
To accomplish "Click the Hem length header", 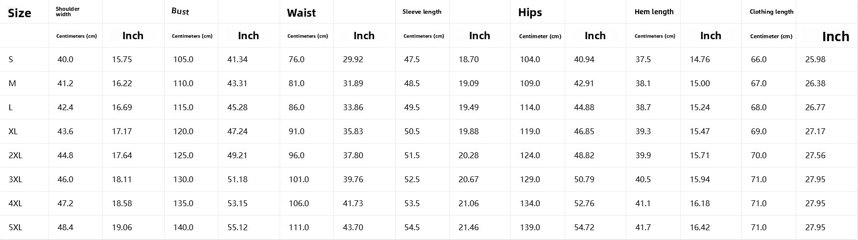I will (654, 12).
